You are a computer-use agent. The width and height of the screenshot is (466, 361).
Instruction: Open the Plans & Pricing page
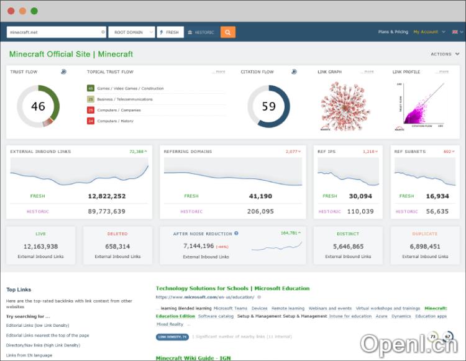pyautogui.click(x=393, y=32)
